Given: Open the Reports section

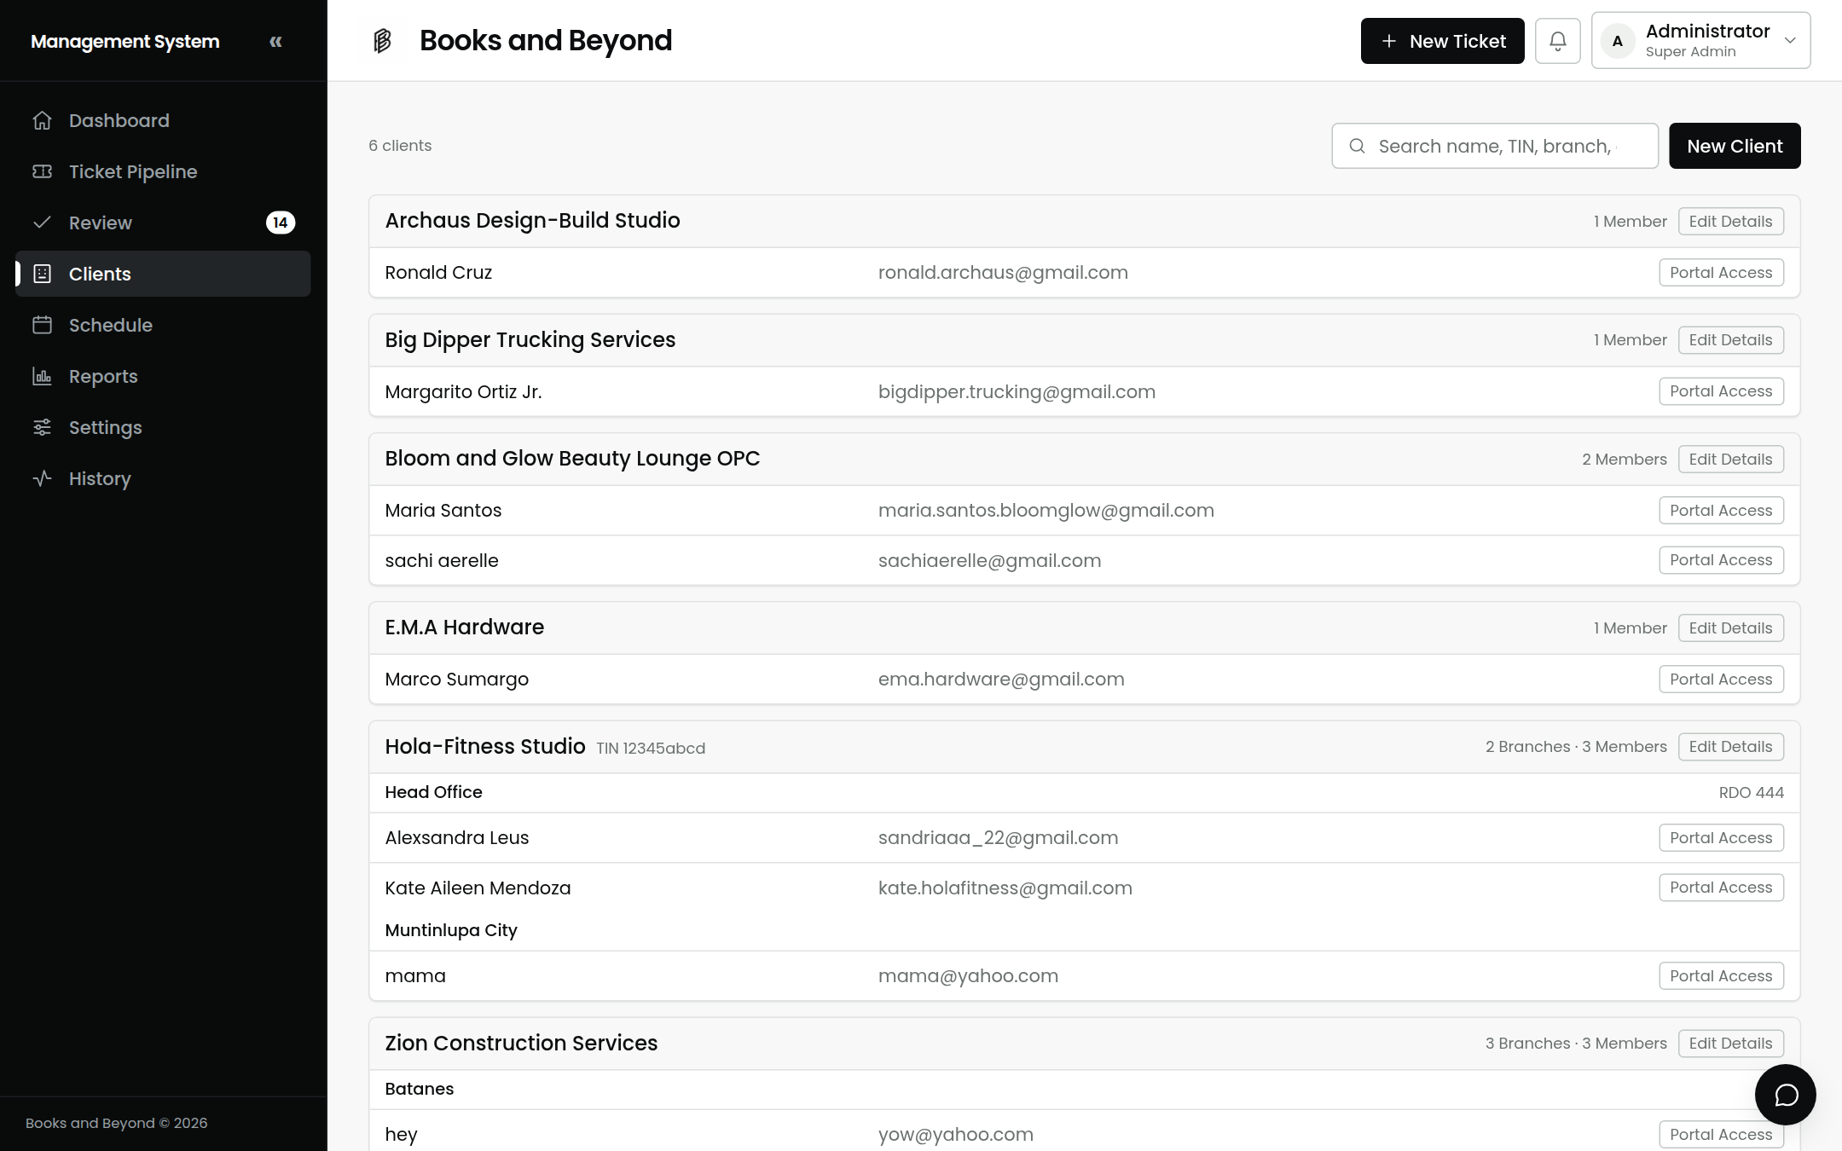Looking at the screenshot, I should click(x=163, y=376).
